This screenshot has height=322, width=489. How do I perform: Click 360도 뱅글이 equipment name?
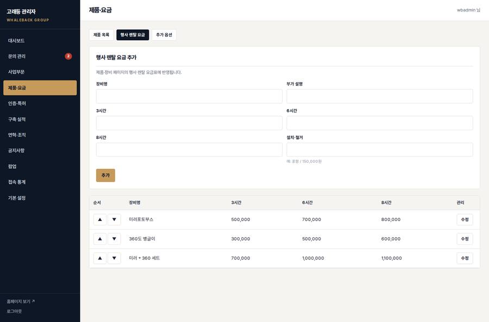pos(142,239)
